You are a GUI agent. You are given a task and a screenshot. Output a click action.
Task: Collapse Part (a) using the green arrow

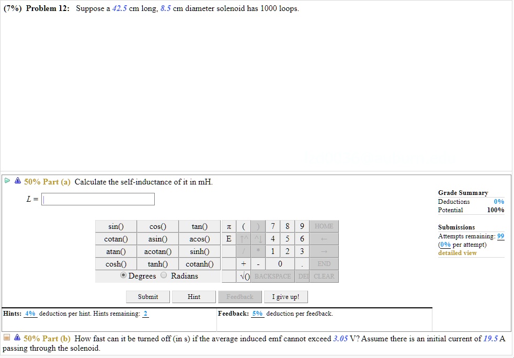click(x=7, y=180)
